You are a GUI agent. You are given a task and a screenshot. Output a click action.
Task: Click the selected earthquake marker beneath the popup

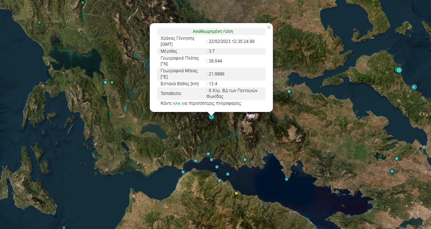pos(212,116)
